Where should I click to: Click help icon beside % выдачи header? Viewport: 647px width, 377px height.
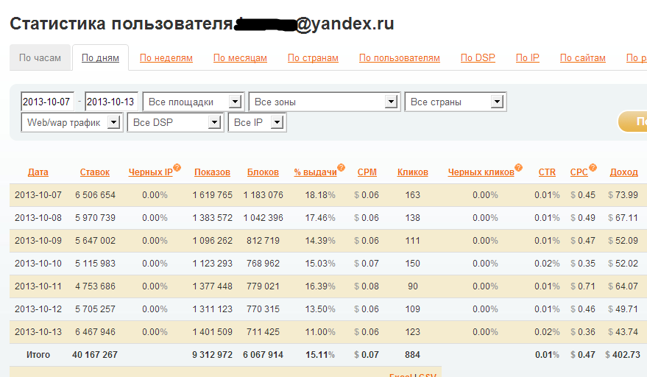(x=342, y=168)
